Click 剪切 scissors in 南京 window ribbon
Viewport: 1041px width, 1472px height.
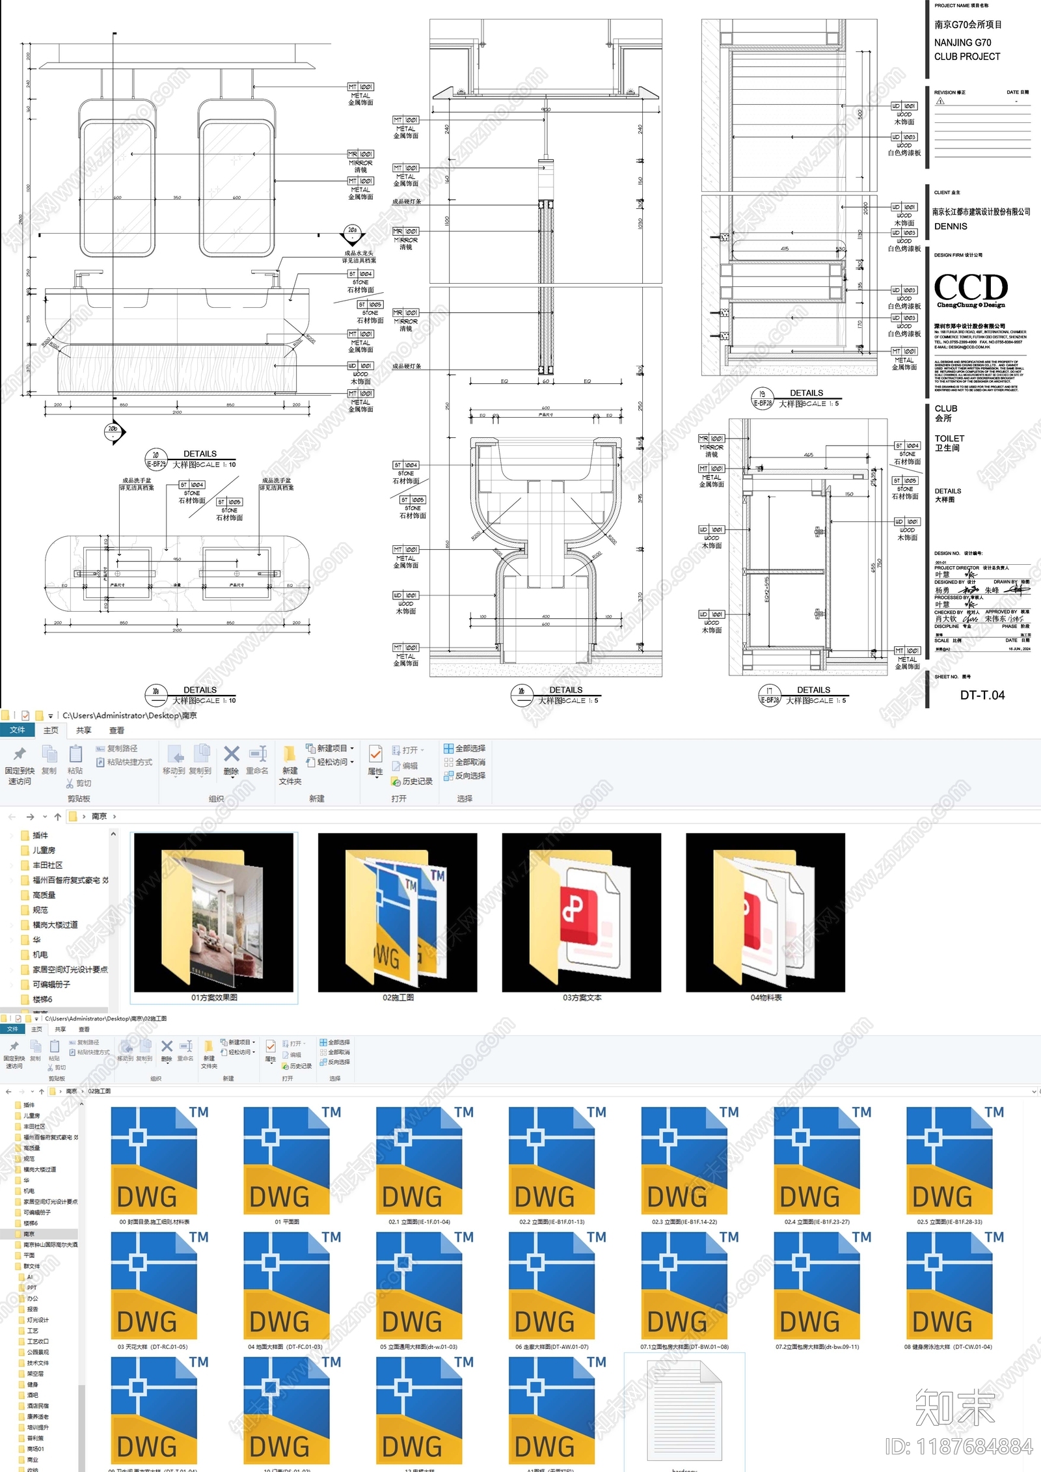79,784
